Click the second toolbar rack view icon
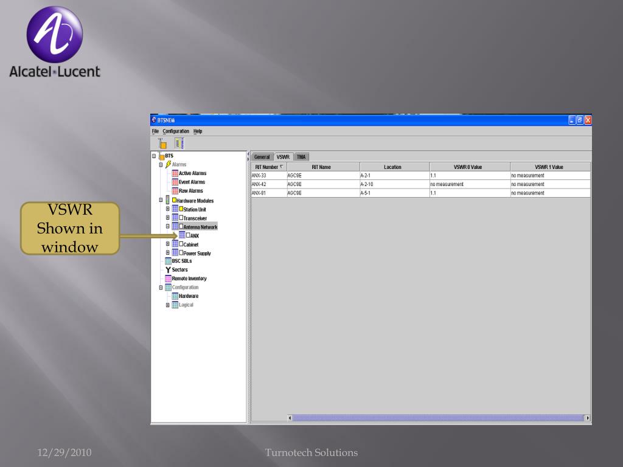 tap(179, 143)
